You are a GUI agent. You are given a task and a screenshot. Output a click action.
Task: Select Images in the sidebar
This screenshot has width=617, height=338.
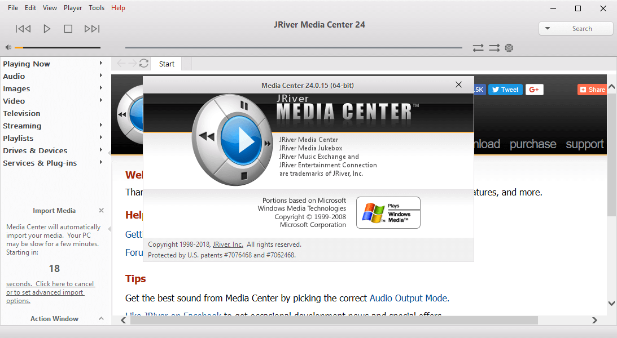16,88
